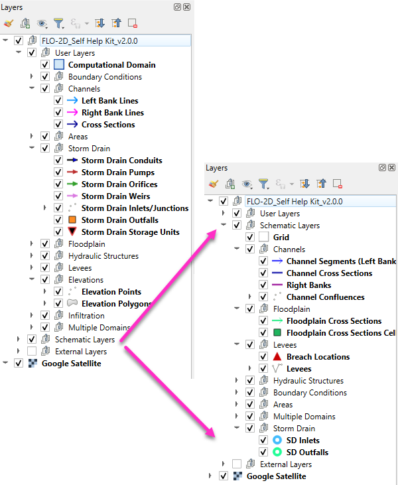Click Filter Legend funnel icon in right panel
The height and width of the screenshot is (485, 398).
[x=263, y=184]
